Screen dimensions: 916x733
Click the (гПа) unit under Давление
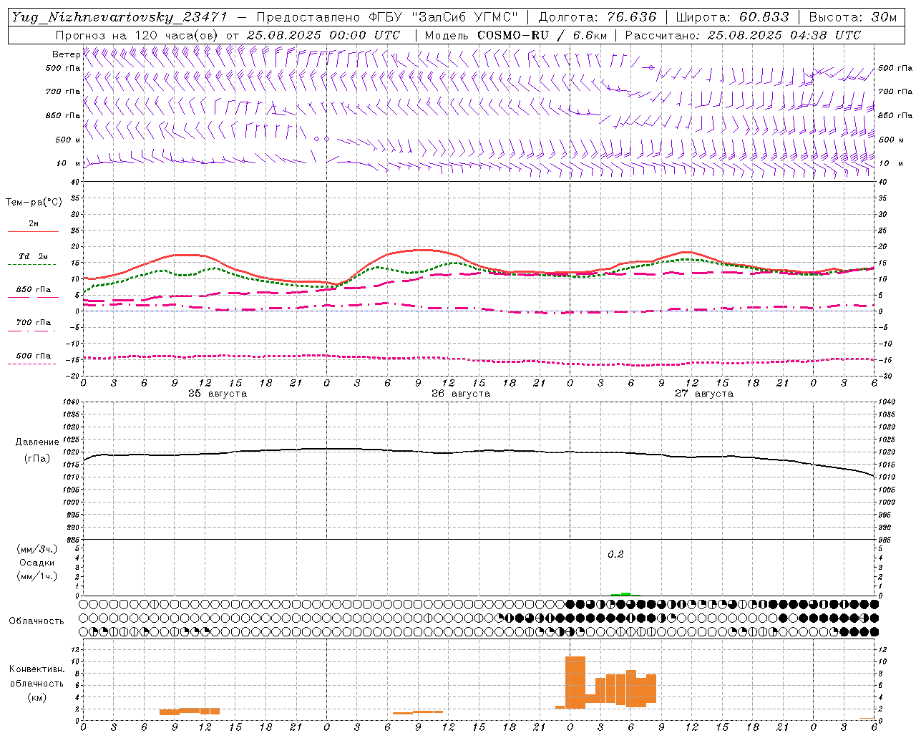pyautogui.click(x=37, y=459)
